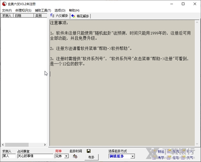The image size is (201, 162).
Task: Open the clock date picker under 起卦时间
Action: coord(75,156)
